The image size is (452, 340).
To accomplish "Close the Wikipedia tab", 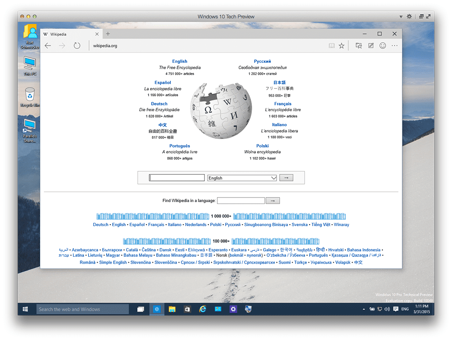I will click(x=97, y=34).
